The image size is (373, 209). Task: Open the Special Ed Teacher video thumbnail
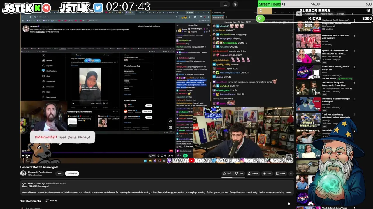click(x=308, y=56)
